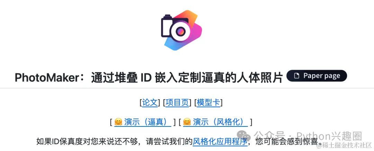Screen dimensions: 374x151
Task: Click the text 您可能会感到惊喜
Action: click(x=288, y=142)
